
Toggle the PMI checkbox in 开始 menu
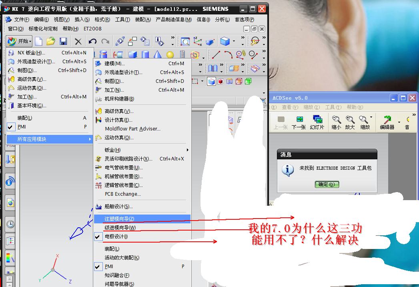tap(10, 127)
